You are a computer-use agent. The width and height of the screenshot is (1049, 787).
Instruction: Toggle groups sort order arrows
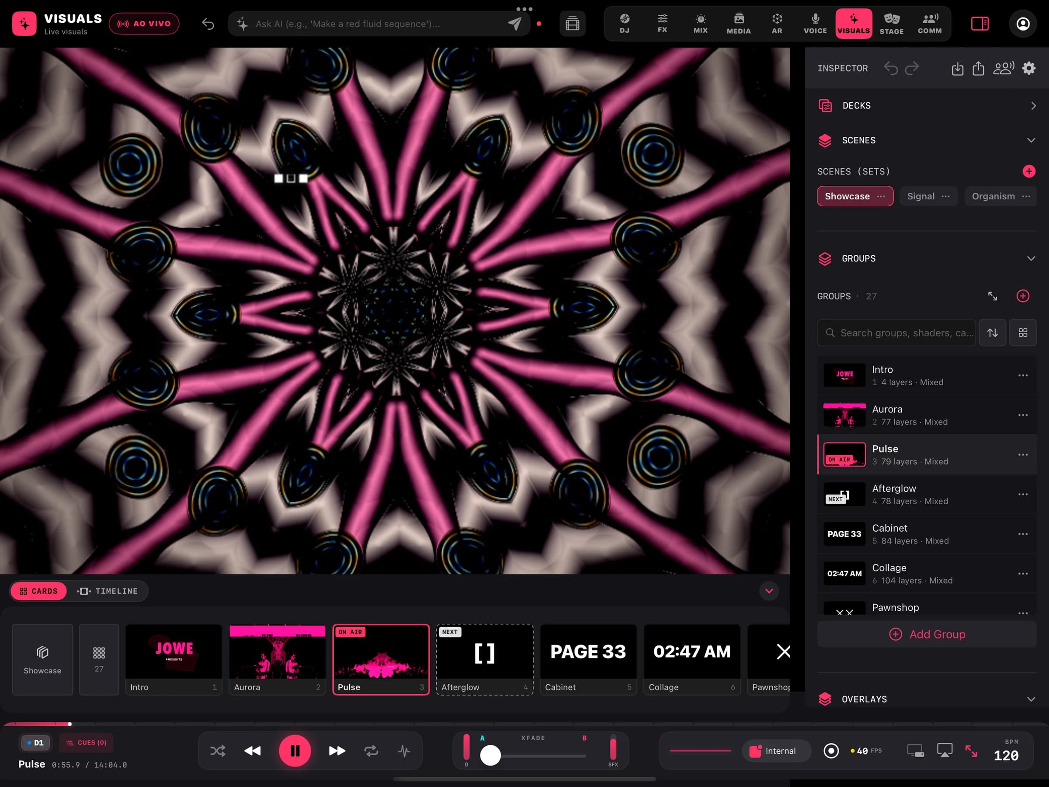tap(992, 333)
